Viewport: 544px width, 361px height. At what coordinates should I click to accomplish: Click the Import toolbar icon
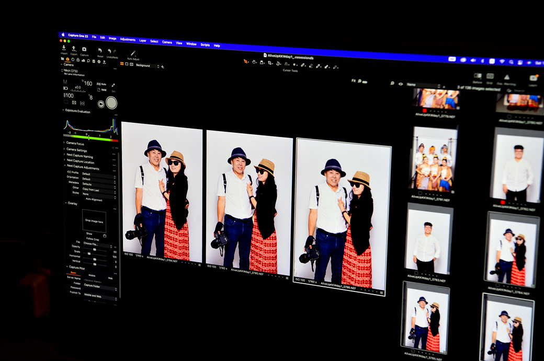coord(64,48)
